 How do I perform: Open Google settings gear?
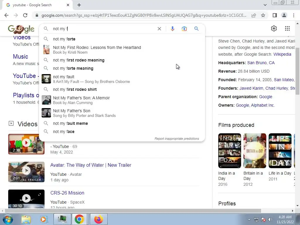274,28
